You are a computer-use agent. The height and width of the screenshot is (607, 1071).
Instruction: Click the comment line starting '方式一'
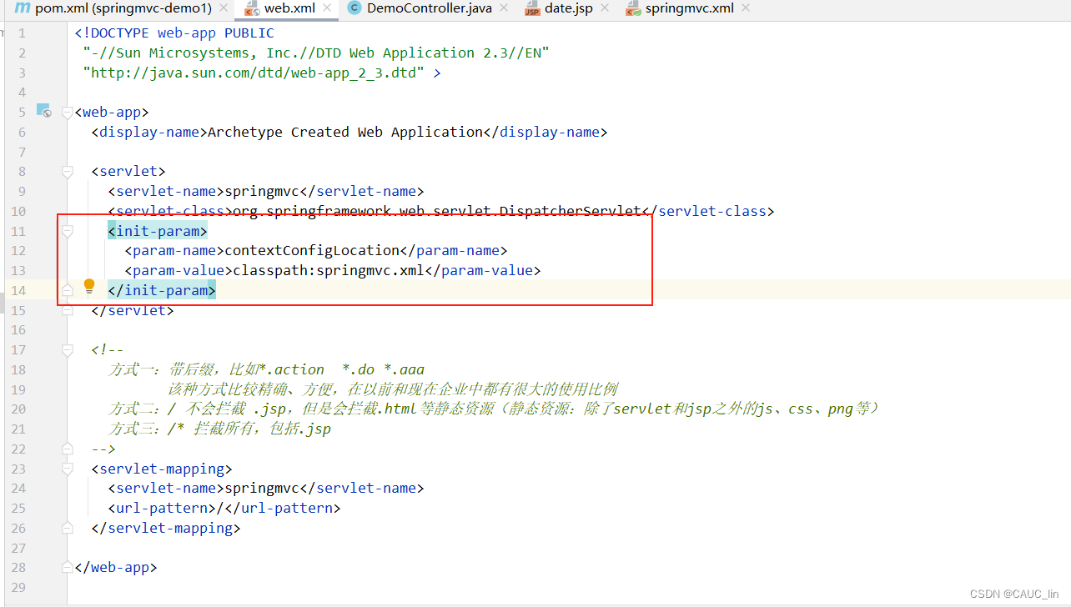pyautogui.click(x=266, y=369)
